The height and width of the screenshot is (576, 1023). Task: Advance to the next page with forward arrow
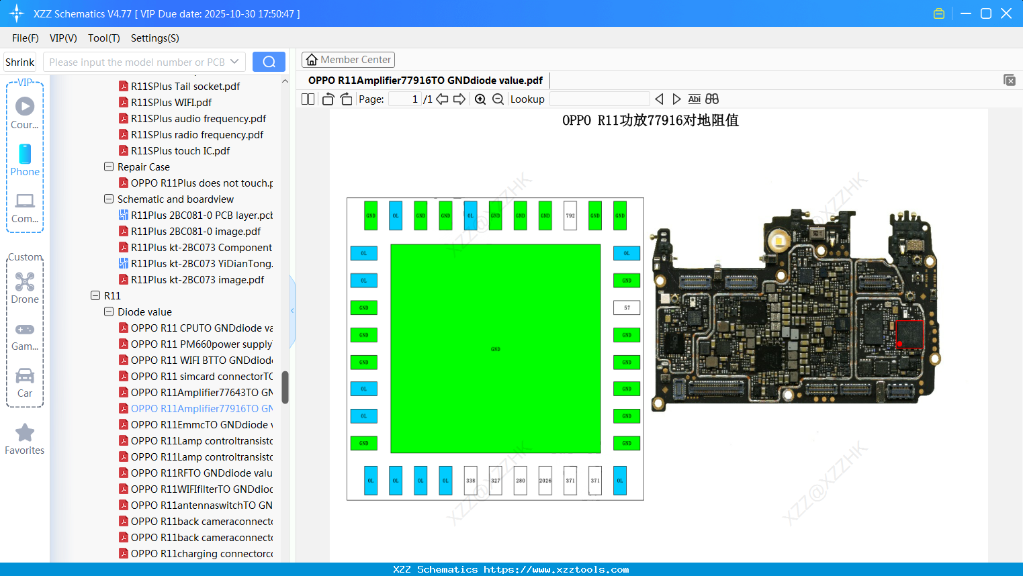pos(459,98)
